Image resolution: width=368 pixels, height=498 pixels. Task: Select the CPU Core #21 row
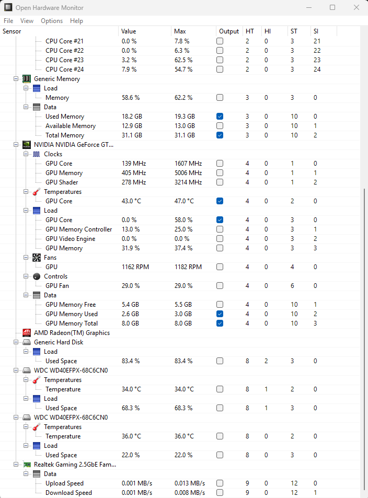coord(180,41)
